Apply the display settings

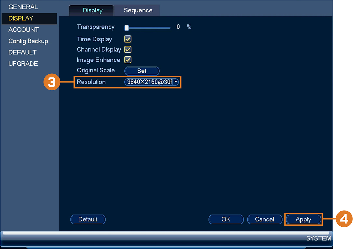click(x=303, y=219)
